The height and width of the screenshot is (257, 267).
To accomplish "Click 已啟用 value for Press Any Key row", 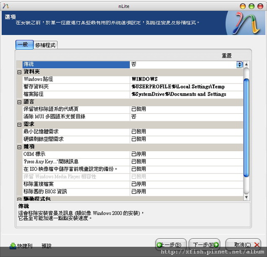I will 138,161.
